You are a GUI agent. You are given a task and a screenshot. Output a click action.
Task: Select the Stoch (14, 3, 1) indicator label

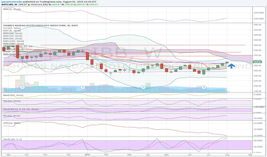click(12, 139)
